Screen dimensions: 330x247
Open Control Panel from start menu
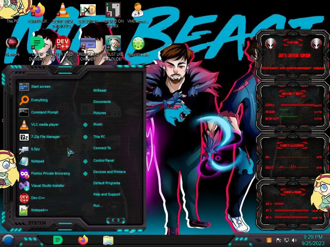[x=103, y=160]
